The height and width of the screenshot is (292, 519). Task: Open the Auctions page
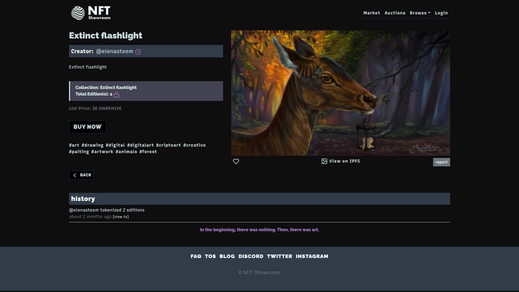(395, 13)
